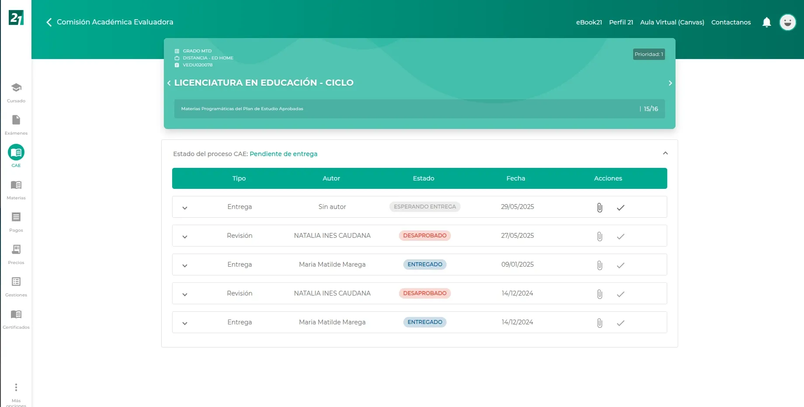Screen dimensions: 804x407
Task: Click the Contactanos link
Action: click(x=731, y=22)
